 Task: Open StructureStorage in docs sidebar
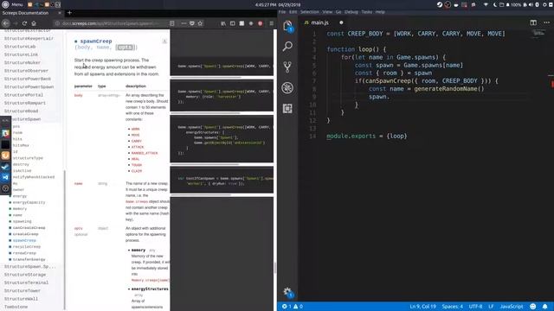pos(25,275)
